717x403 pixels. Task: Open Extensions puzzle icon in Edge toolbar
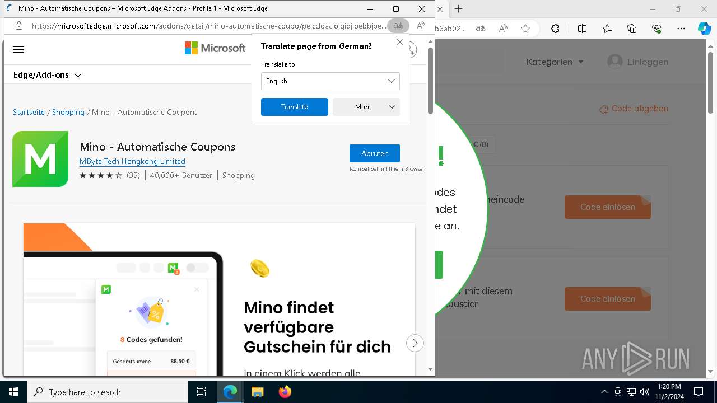(x=555, y=29)
